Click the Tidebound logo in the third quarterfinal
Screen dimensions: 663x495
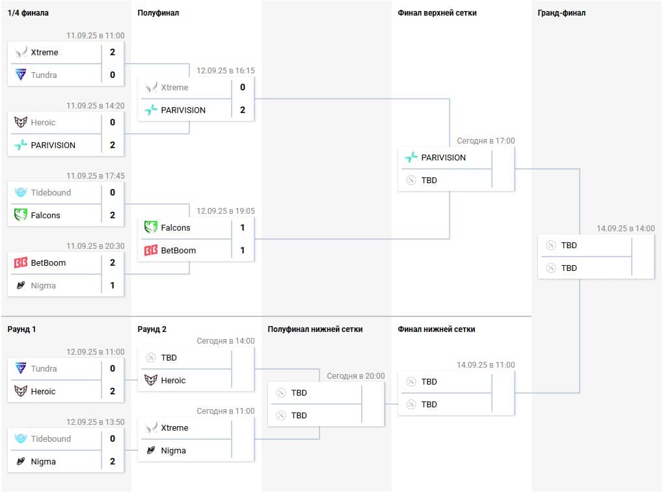pyautogui.click(x=21, y=193)
